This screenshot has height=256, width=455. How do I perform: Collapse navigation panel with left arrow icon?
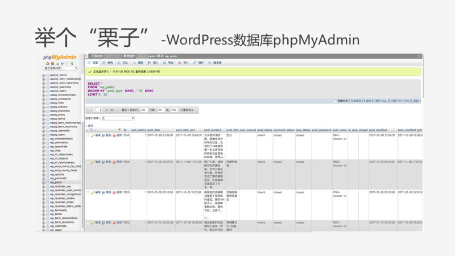86,56
